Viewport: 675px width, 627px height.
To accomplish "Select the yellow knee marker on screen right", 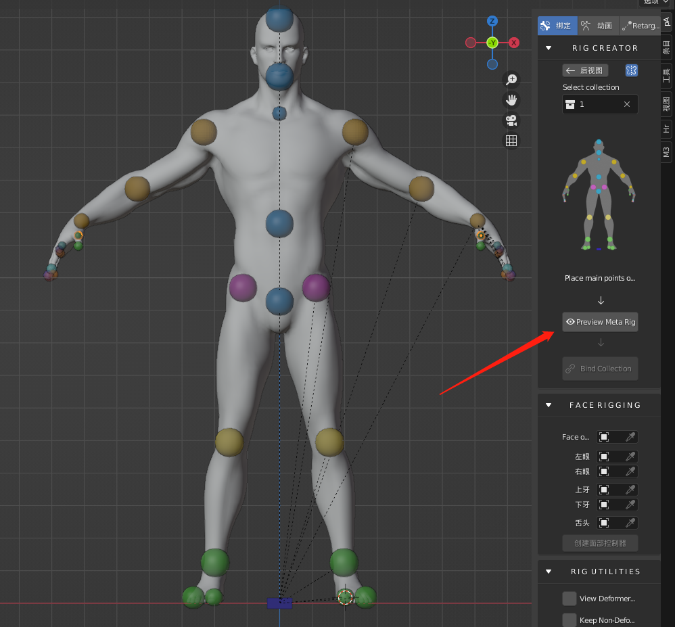I will click(329, 442).
